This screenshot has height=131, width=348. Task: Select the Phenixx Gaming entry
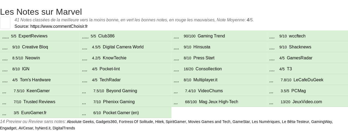click(125, 102)
